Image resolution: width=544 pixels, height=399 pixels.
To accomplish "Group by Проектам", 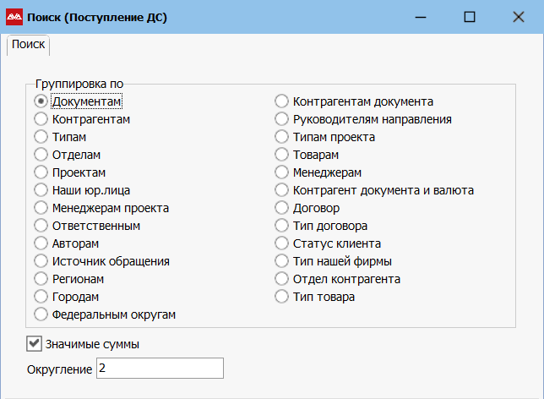I will pyautogui.click(x=41, y=172).
